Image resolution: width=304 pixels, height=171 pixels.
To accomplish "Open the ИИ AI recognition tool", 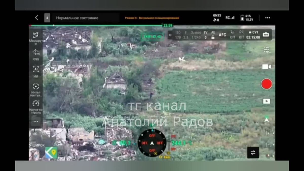I will point(36,72).
